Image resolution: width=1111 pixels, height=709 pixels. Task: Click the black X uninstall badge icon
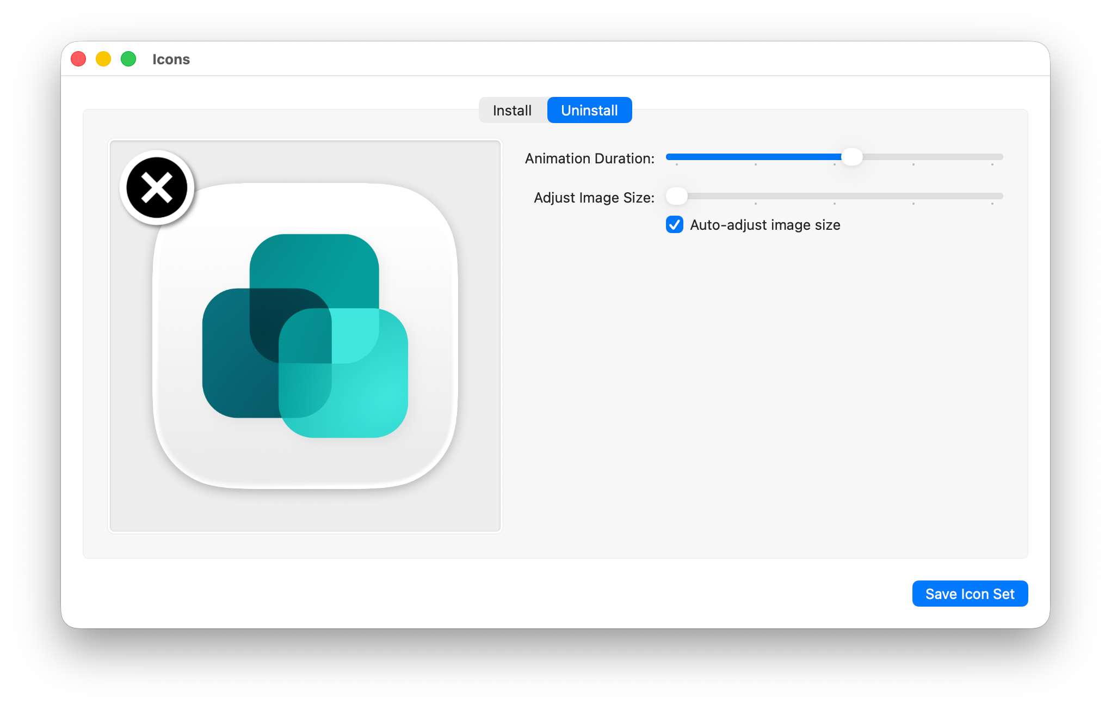157,188
